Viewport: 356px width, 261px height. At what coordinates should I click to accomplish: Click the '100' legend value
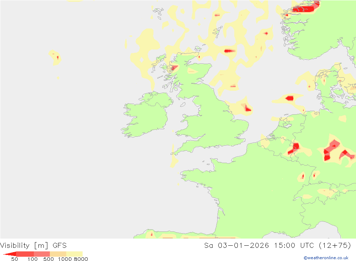[32, 259]
